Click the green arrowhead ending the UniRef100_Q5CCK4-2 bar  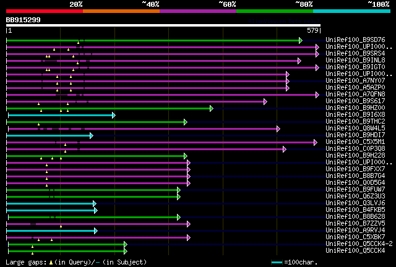[126, 245]
